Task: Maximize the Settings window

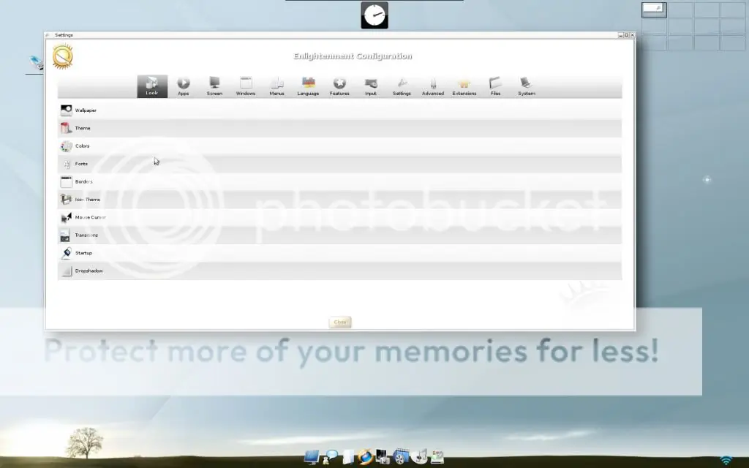Action: [627, 35]
